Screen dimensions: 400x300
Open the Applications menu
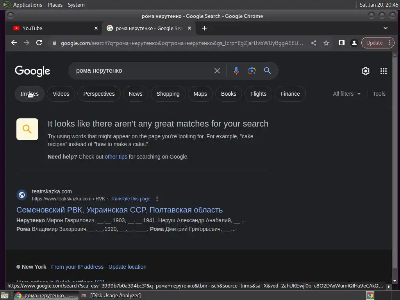pos(28,5)
